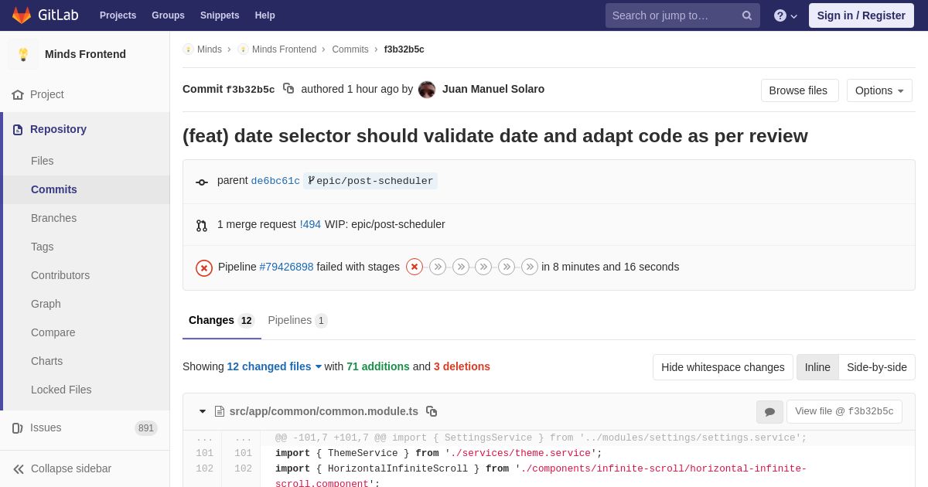This screenshot has height=487, width=928.
Task: Open the Issues sidebar item
Action: [46, 427]
